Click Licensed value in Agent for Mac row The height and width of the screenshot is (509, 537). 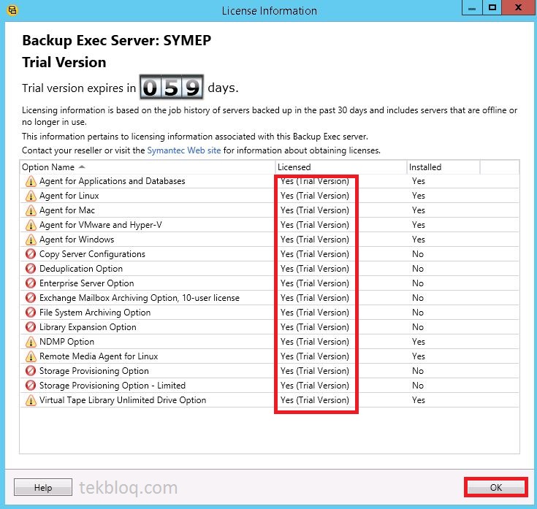(x=315, y=210)
